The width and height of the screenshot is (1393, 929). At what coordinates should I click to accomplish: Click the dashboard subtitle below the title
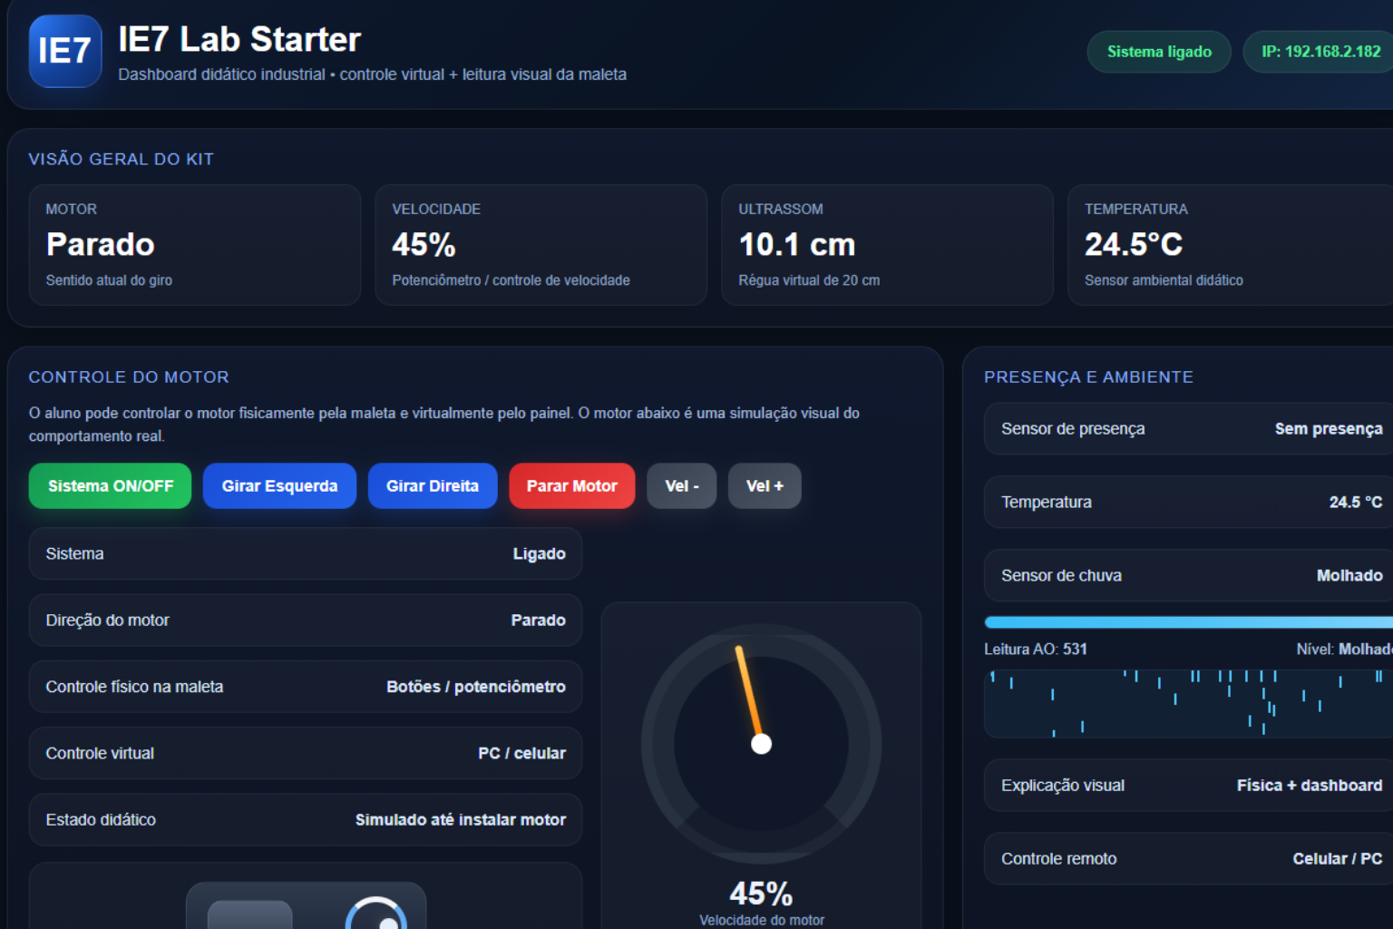click(372, 74)
